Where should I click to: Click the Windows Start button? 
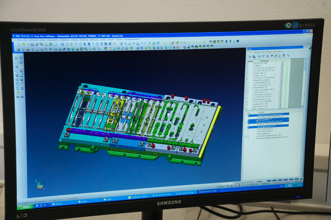24,207
